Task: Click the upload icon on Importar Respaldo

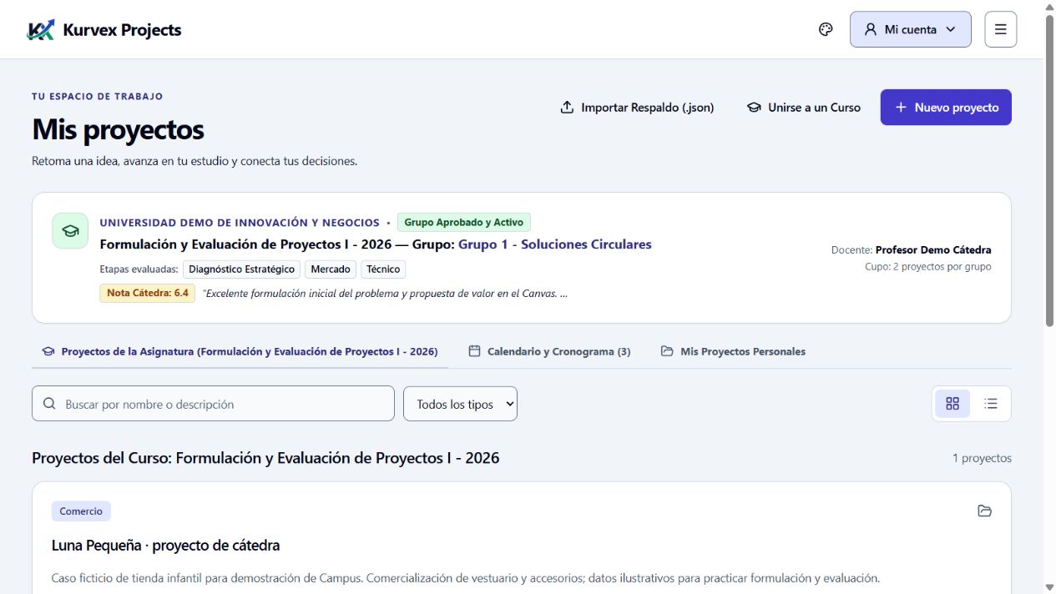Action: (x=567, y=108)
